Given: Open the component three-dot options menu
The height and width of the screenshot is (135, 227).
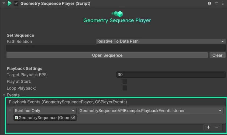Looking at the screenshot, I should tap(223, 3).
